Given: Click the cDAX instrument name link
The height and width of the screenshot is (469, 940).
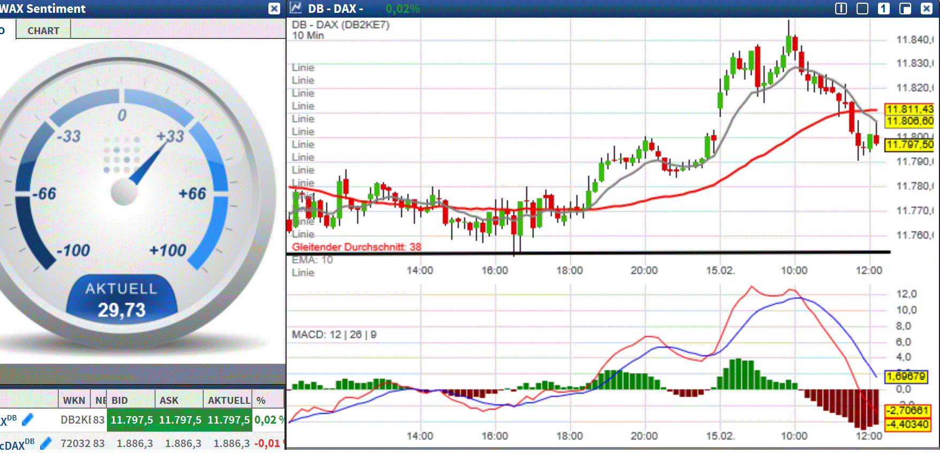Looking at the screenshot, I should [17, 444].
